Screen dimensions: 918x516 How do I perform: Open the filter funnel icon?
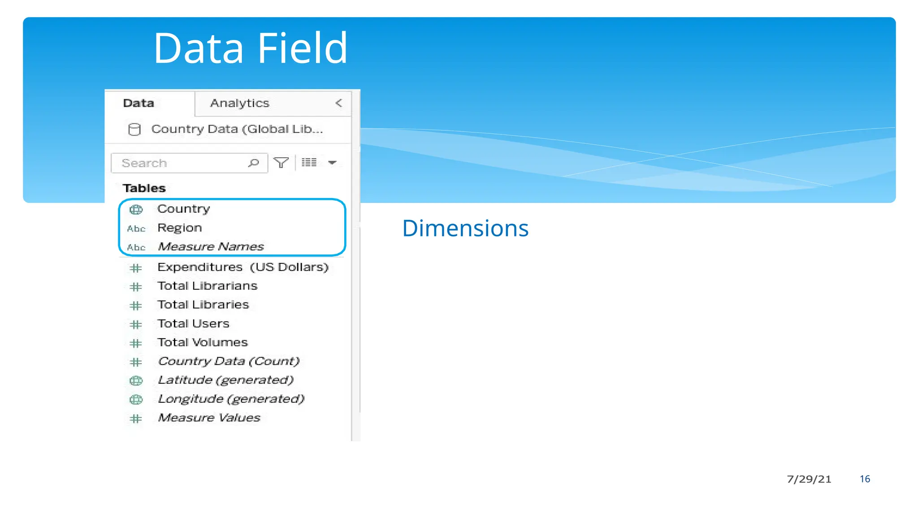tap(281, 163)
